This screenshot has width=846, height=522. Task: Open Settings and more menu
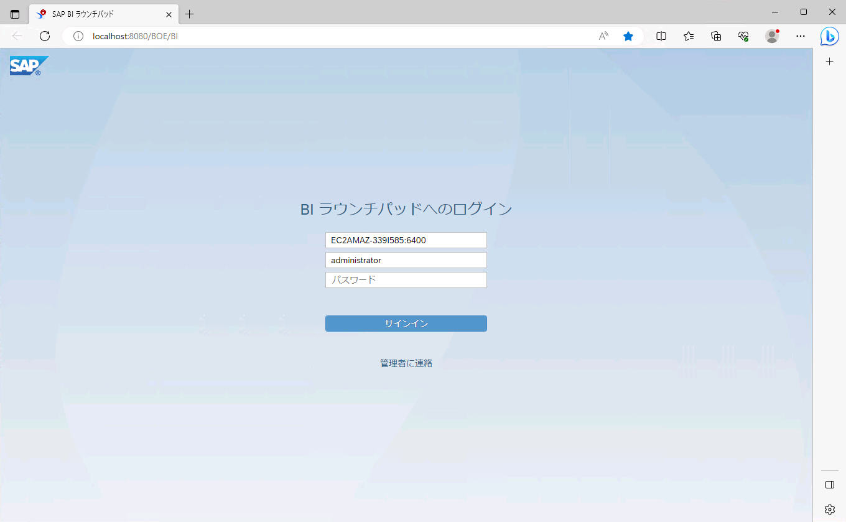coord(801,36)
